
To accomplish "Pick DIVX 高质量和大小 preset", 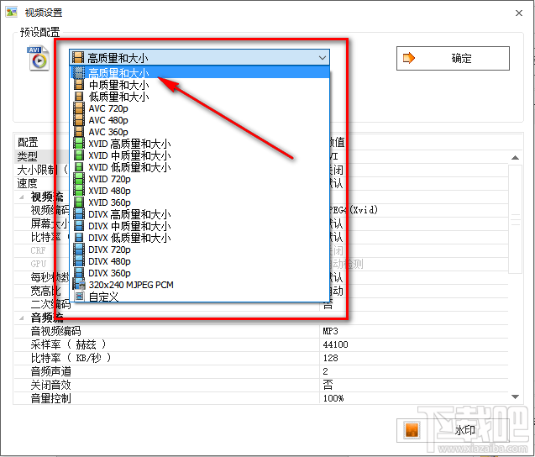I will coord(200,214).
